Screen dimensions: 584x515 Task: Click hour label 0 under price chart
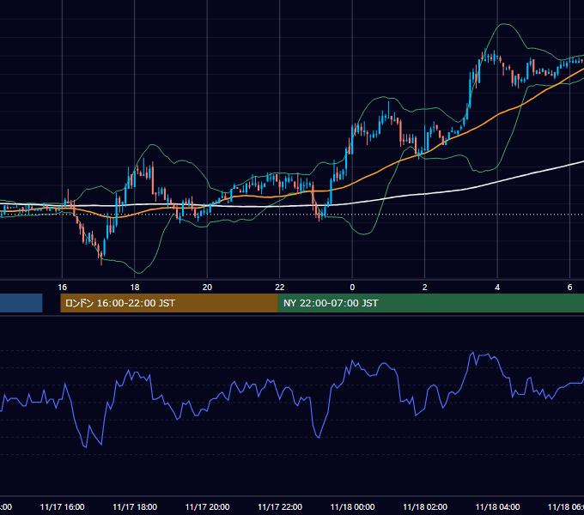point(352,288)
